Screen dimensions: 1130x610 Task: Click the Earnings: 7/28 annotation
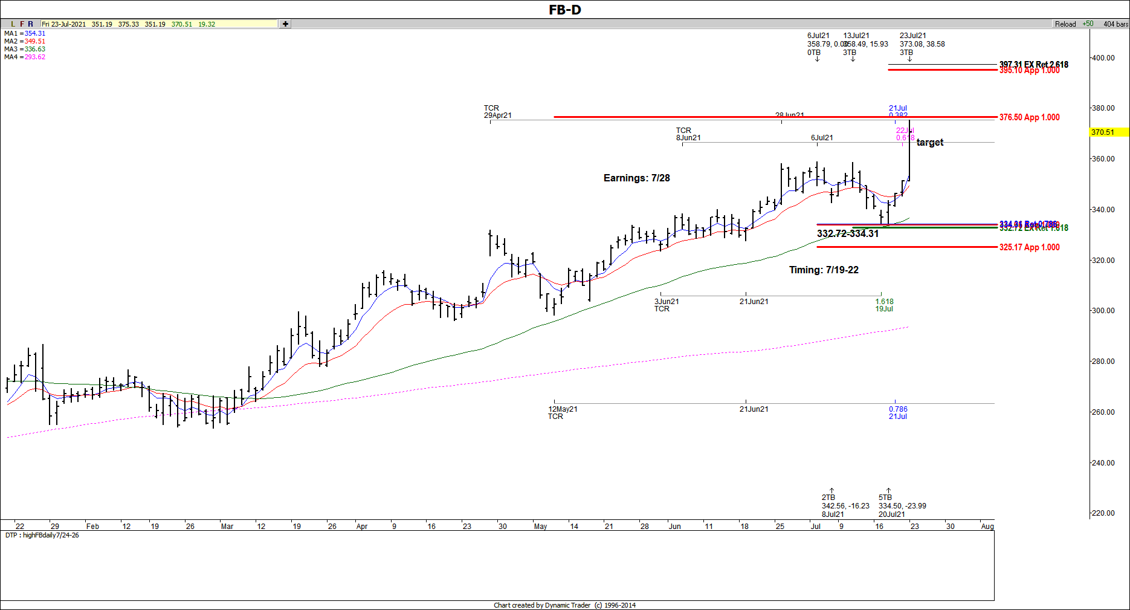point(636,178)
